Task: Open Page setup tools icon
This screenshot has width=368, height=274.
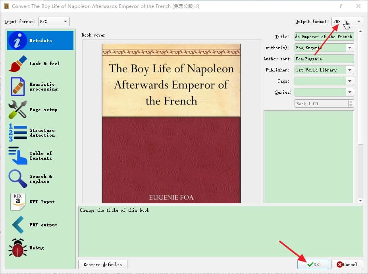Action: click(x=17, y=110)
